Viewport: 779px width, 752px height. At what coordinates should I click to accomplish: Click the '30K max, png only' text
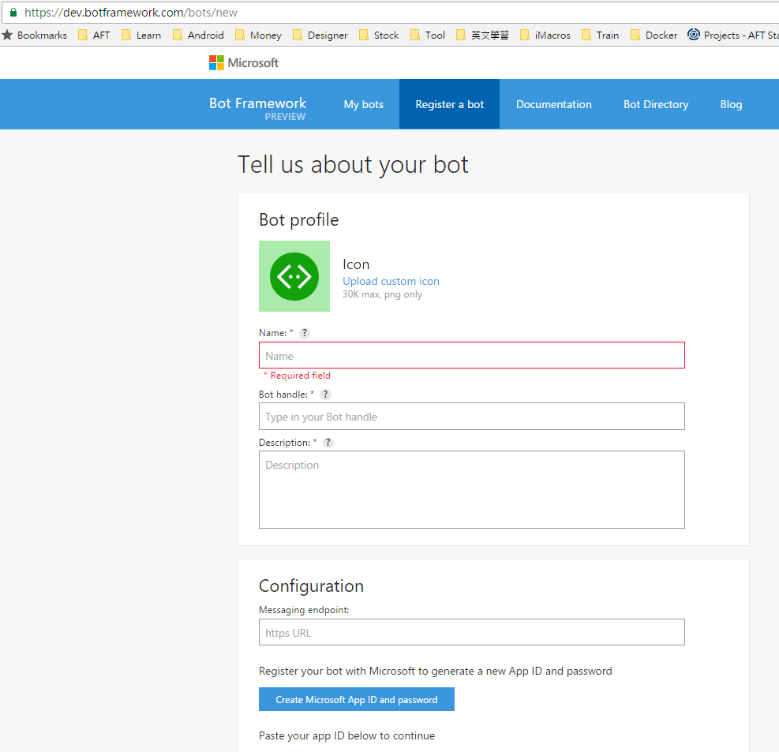(x=382, y=294)
